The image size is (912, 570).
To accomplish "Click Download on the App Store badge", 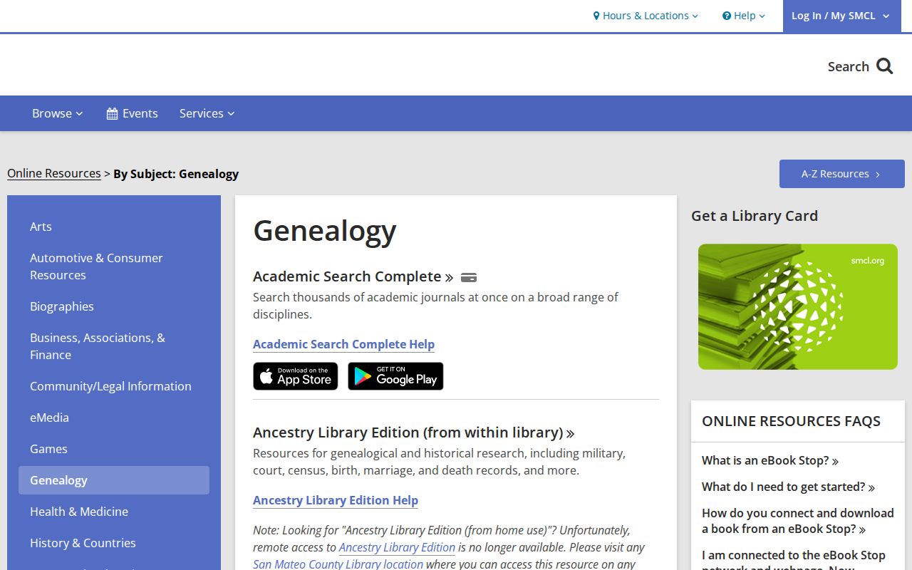I will [296, 376].
